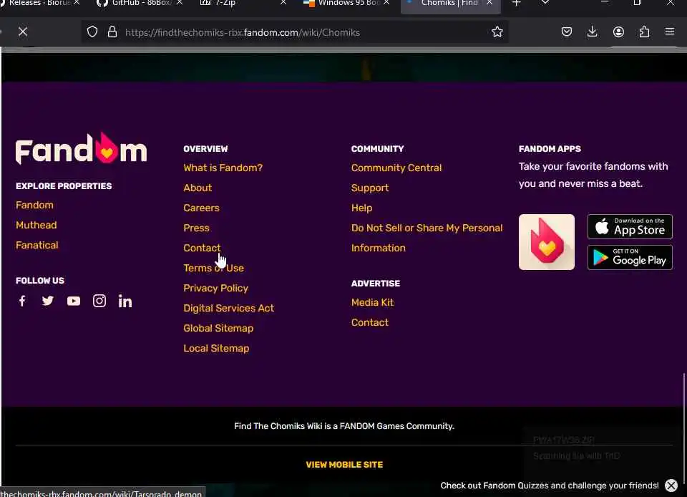Open the Terms of Use link
687x497 pixels.
click(213, 269)
